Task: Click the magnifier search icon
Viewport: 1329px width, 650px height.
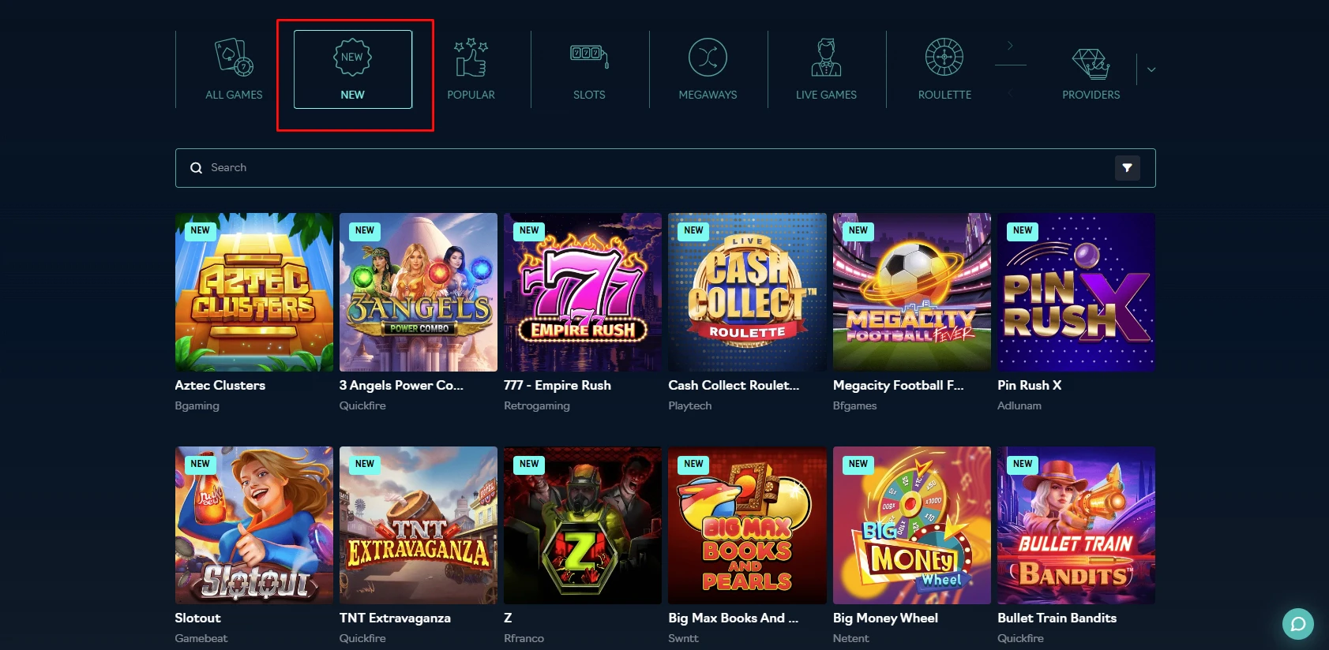Action: pyautogui.click(x=196, y=168)
